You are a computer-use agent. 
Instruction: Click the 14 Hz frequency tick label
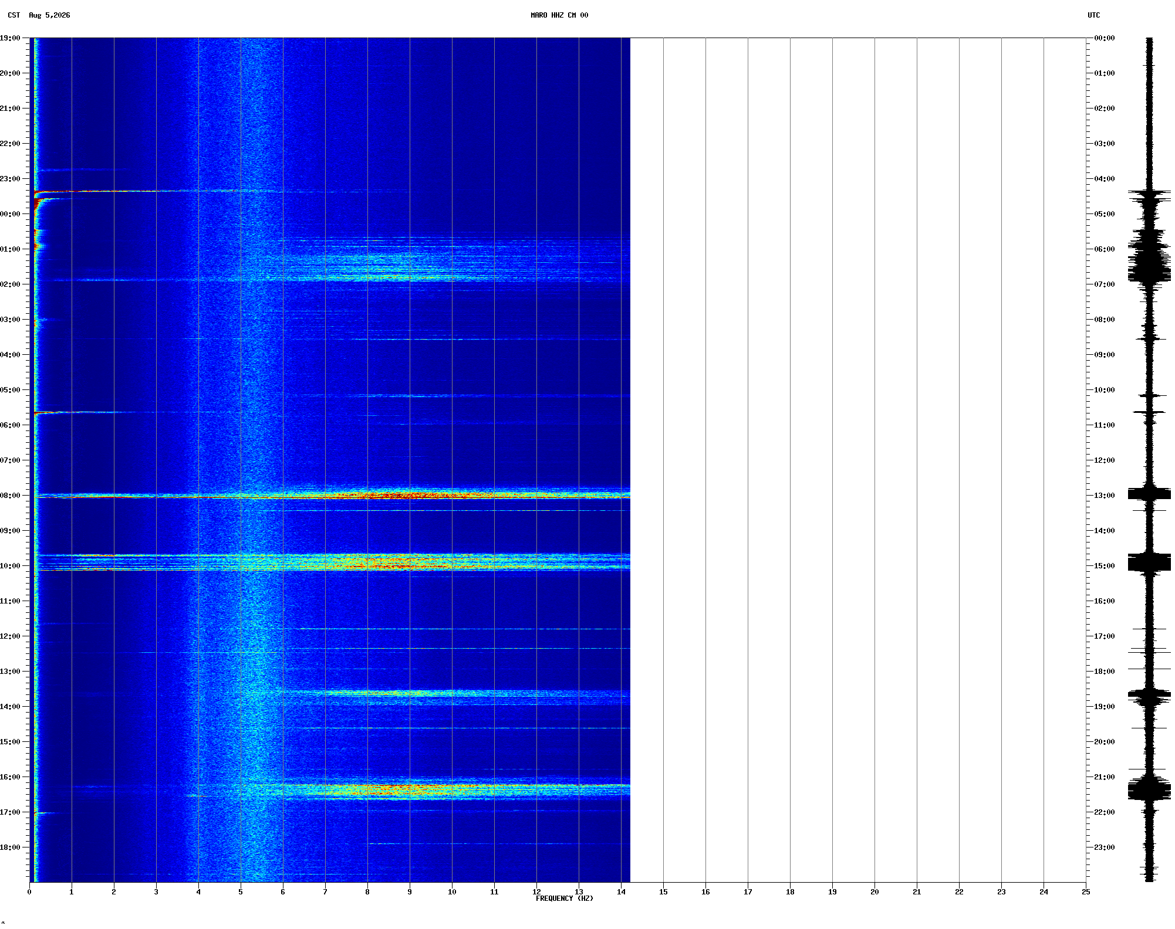pyautogui.click(x=621, y=892)
